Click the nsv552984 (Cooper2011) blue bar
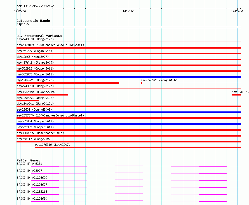The width and height of the screenshot is (249, 205). 129,124
